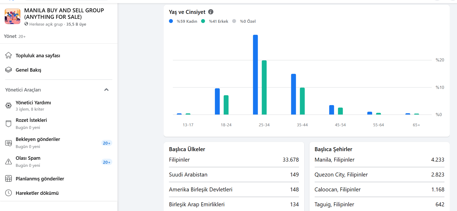
Task: Click the value 33.678 for Filipinler
Action: (291, 160)
